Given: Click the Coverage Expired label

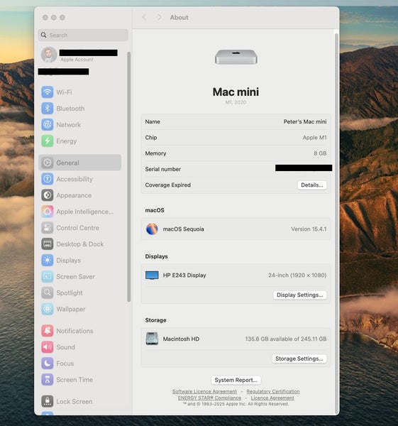Looking at the screenshot, I should pos(167,185).
